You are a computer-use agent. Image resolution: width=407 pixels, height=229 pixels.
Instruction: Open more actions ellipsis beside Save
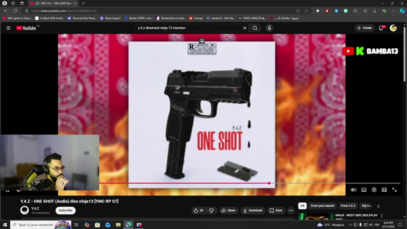pos(291,210)
